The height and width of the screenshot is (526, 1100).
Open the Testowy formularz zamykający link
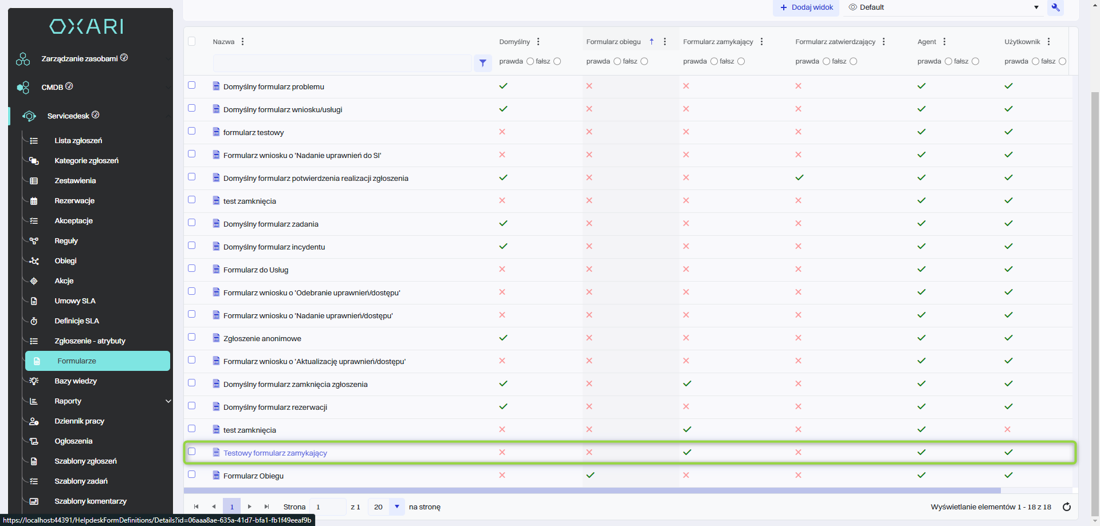tap(275, 453)
